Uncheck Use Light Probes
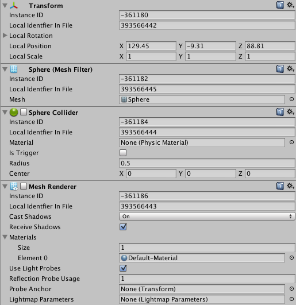The height and width of the screenshot is (305, 296). tap(123, 268)
